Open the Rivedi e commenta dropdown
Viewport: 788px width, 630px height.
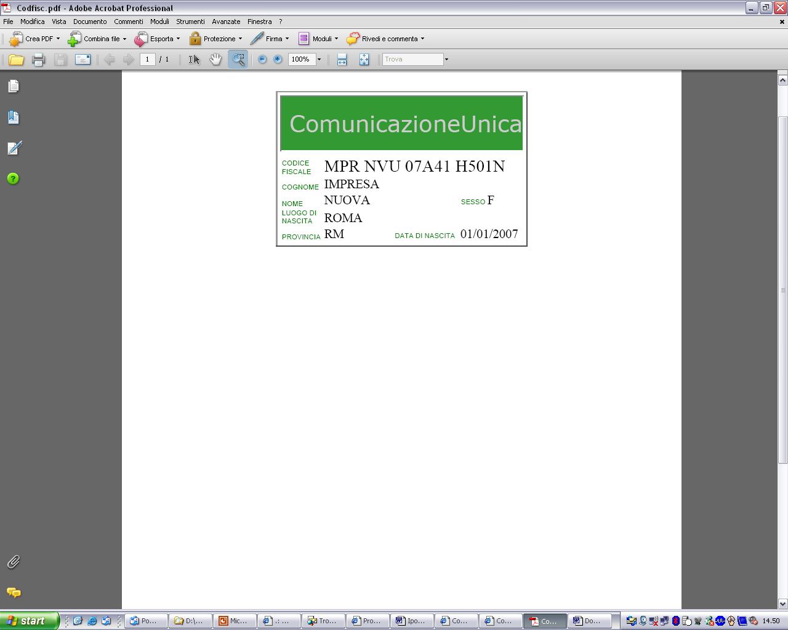point(385,39)
